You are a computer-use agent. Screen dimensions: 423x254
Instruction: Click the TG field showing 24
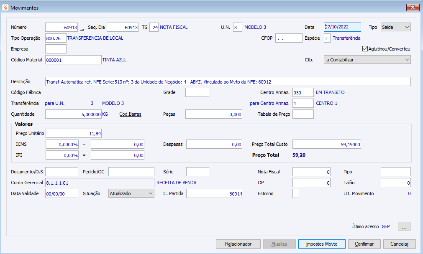[154, 28]
